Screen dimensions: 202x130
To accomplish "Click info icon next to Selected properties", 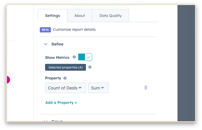I will coord(90,67).
